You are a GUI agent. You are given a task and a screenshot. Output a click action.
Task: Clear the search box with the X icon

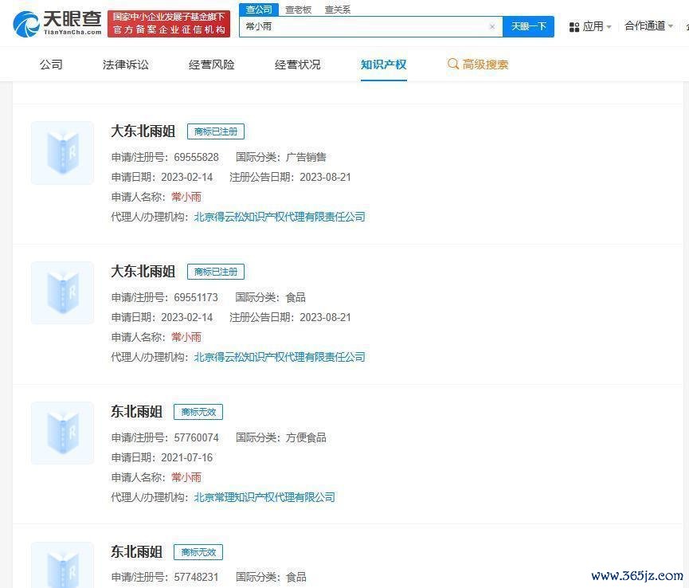(x=491, y=26)
